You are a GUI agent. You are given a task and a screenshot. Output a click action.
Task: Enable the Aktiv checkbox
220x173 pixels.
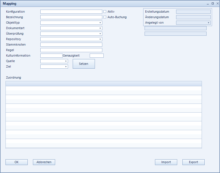point(105,12)
